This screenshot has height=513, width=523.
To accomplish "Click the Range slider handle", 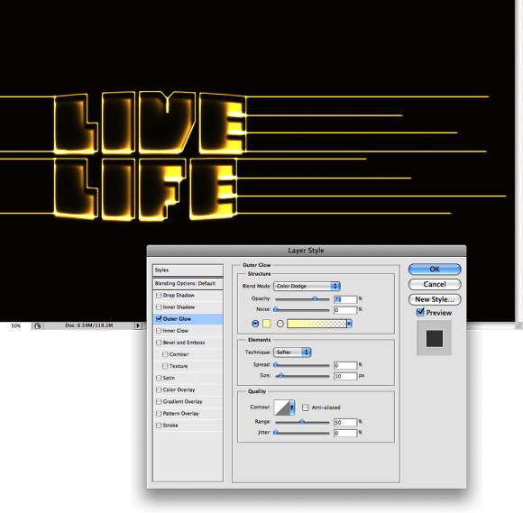I will tap(302, 422).
